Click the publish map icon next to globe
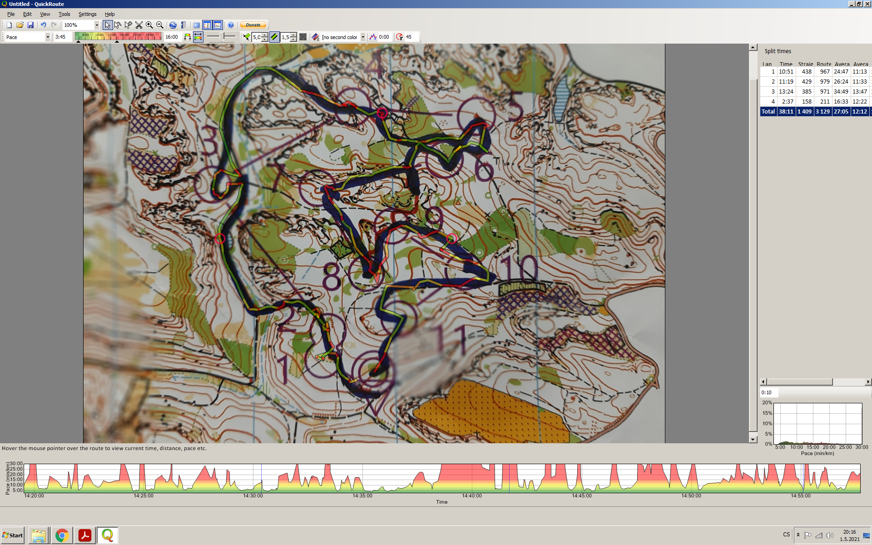Viewport: 872px width, 545px height. pyautogui.click(x=183, y=25)
